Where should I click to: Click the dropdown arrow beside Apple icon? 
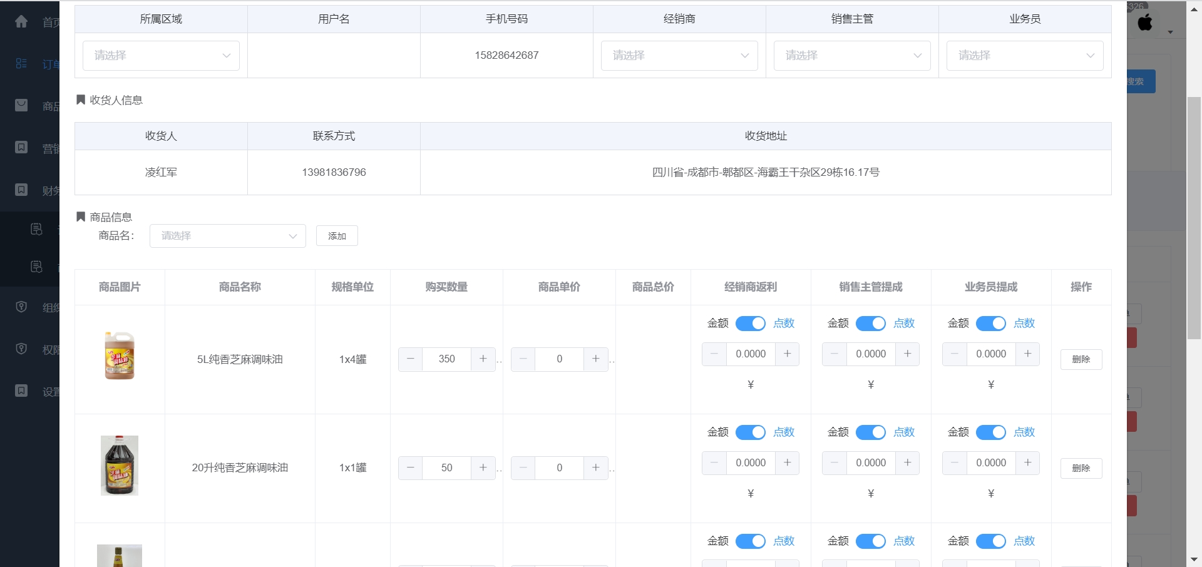click(1170, 32)
